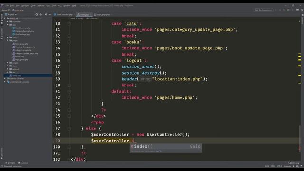Expand the uploads folder
This screenshot has height=171, width=304.
pos(8,69)
